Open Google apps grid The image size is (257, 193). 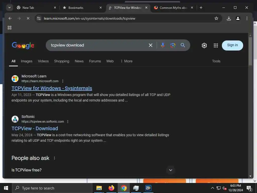pos(216,45)
